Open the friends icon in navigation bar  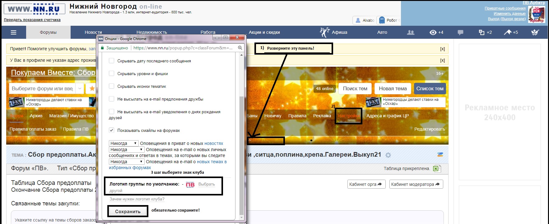coord(411,32)
